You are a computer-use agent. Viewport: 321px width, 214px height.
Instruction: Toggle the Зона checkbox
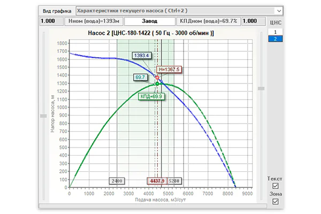(276, 202)
